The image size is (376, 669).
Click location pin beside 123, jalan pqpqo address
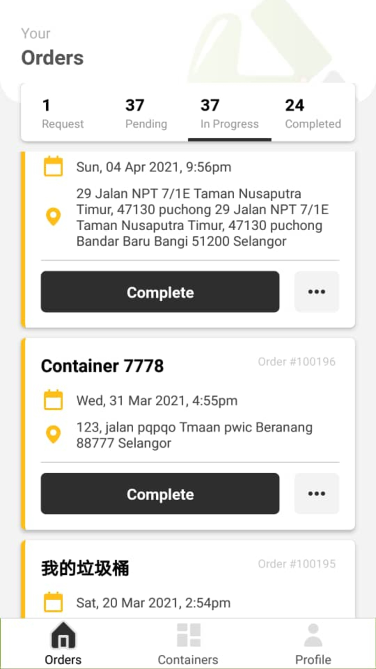pos(53,435)
